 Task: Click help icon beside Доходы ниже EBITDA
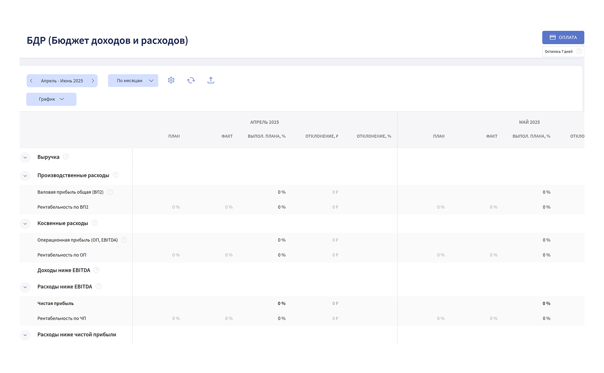tap(96, 270)
